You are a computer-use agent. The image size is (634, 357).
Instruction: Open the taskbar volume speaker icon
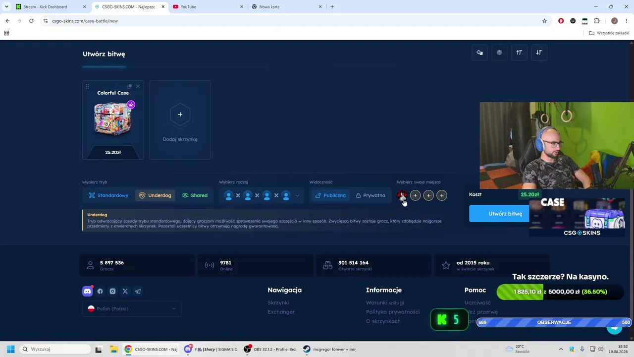click(x=600, y=349)
